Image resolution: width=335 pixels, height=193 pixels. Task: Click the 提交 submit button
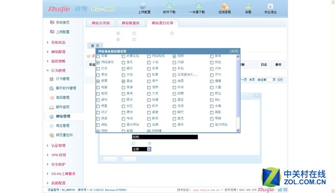point(95,46)
